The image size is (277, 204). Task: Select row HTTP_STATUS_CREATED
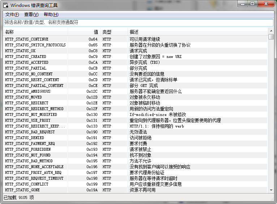pyautogui.click(x=135, y=57)
